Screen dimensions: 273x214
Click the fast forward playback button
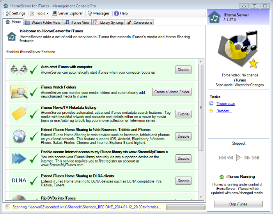pyautogui.click(x=247, y=157)
